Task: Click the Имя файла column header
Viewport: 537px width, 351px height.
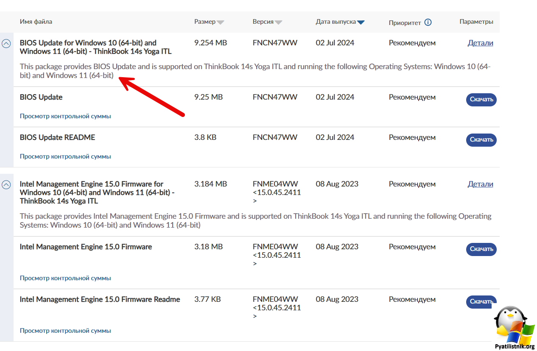Action: pos(36,22)
